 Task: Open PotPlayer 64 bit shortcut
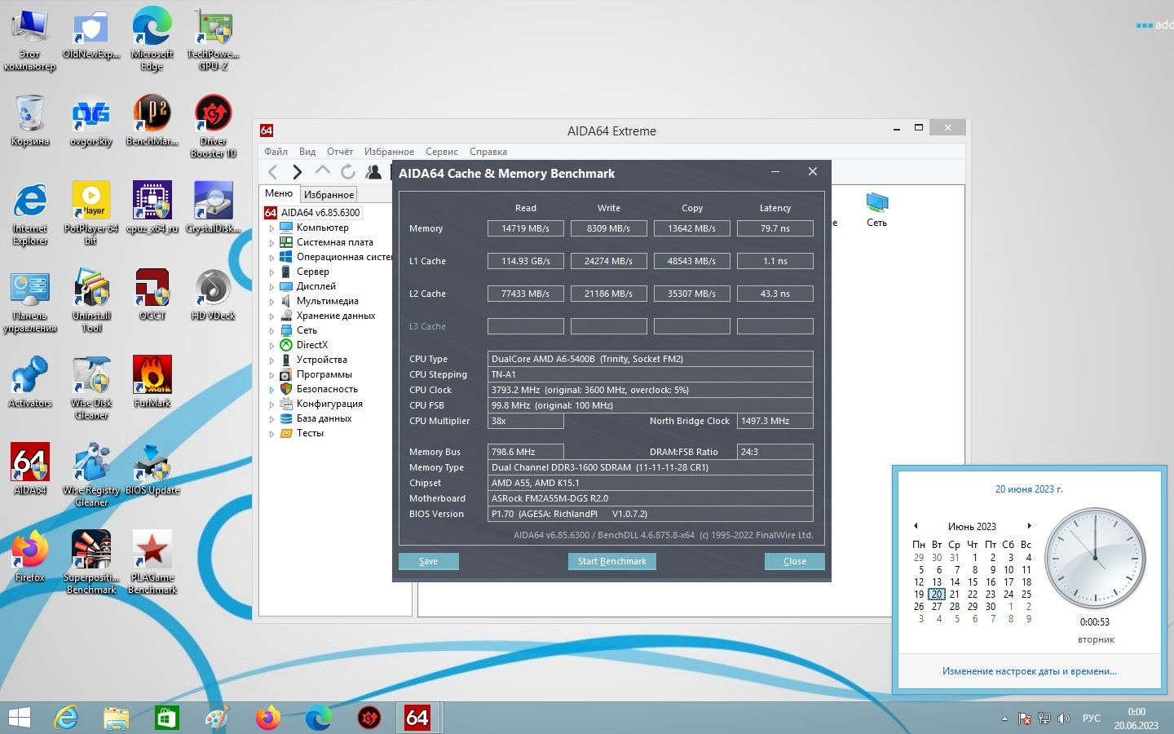[91, 214]
